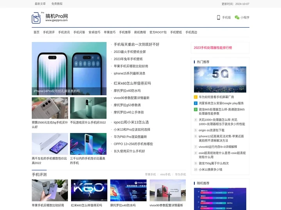The width and height of the screenshot is (281, 210).
Task: Open 骁龙665处理器怎么样 ranked link
Action: 222,112
